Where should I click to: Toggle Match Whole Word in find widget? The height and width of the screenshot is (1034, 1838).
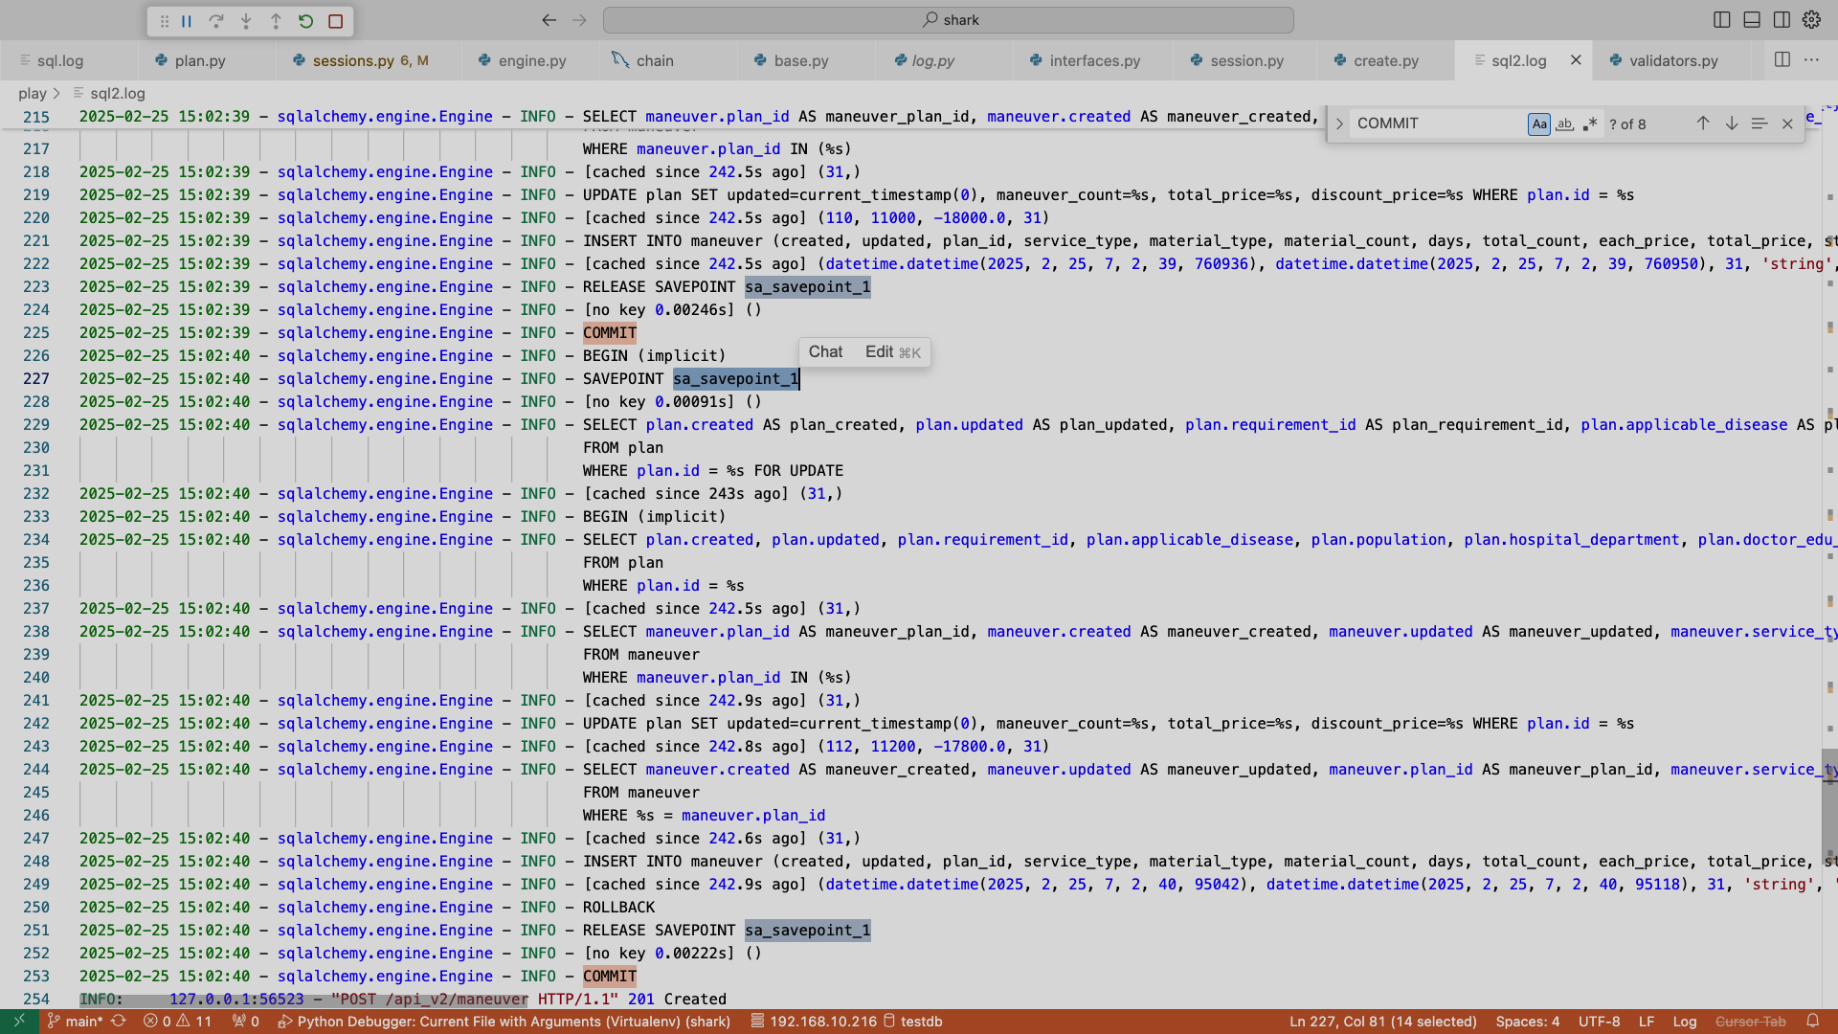(x=1564, y=124)
